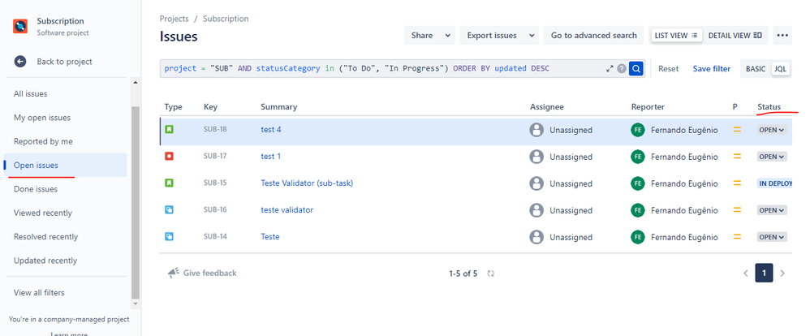Click Save filter
This screenshot has width=810, height=336.
pyautogui.click(x=711, y=69)
